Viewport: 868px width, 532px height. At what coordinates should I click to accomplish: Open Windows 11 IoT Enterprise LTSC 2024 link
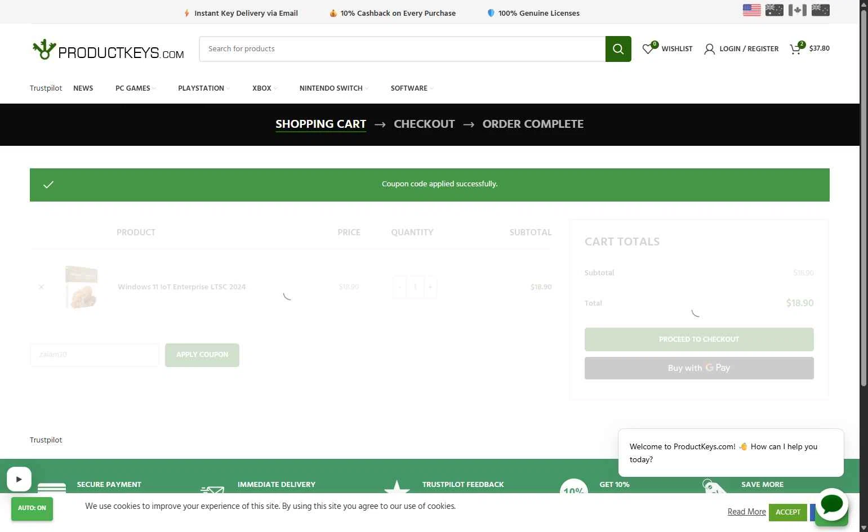[x=181, y=287]
